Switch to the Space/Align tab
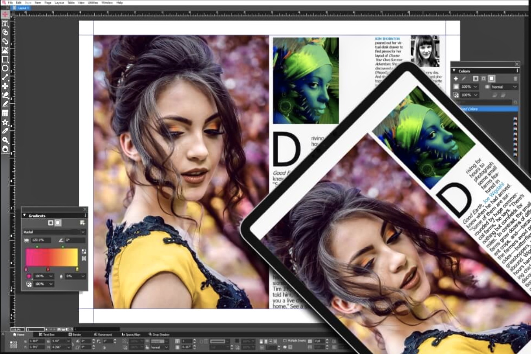 [131, 335]
